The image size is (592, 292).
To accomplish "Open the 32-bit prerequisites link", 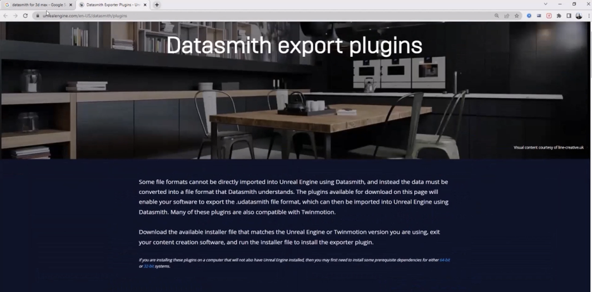I will [149, 266].
